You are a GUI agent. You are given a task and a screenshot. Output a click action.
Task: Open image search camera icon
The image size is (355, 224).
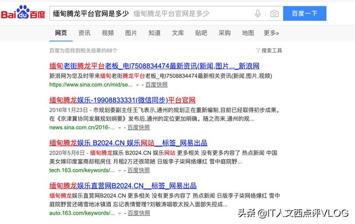pos(274,13)
